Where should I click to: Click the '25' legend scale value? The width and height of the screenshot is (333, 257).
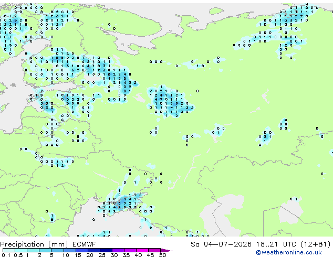tap(102, 255)
